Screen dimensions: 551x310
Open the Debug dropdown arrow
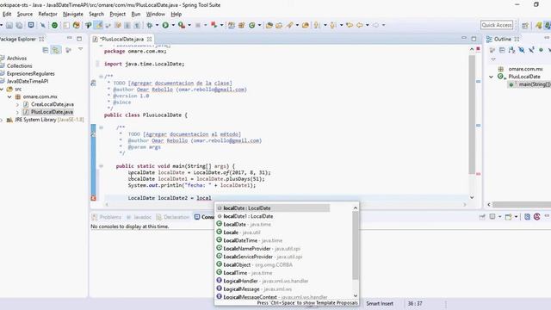(x=157, y=25)
